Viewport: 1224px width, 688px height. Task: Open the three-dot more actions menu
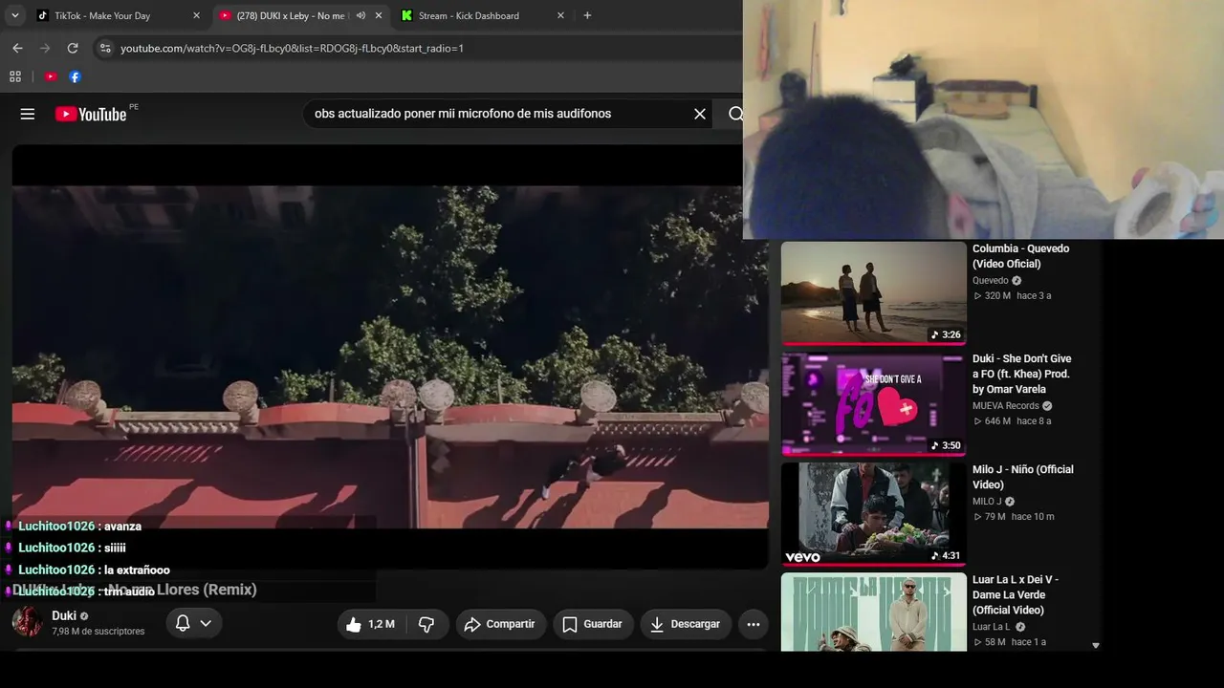(754, 624)
